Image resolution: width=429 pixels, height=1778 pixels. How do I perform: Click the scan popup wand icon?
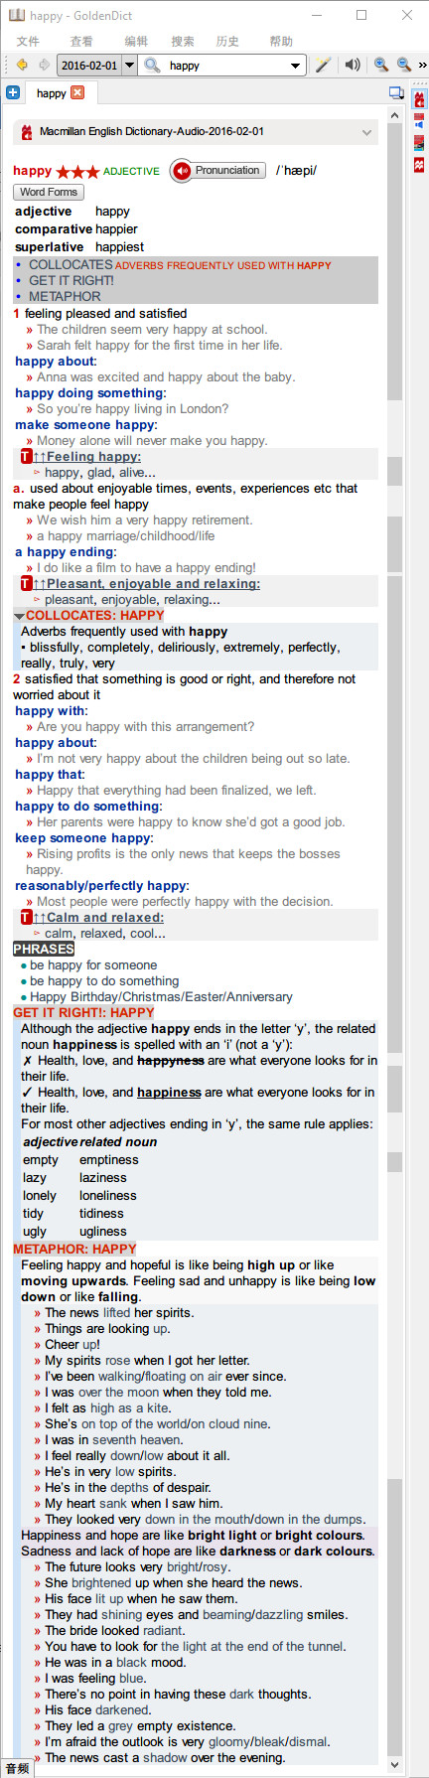pos(323,66)
